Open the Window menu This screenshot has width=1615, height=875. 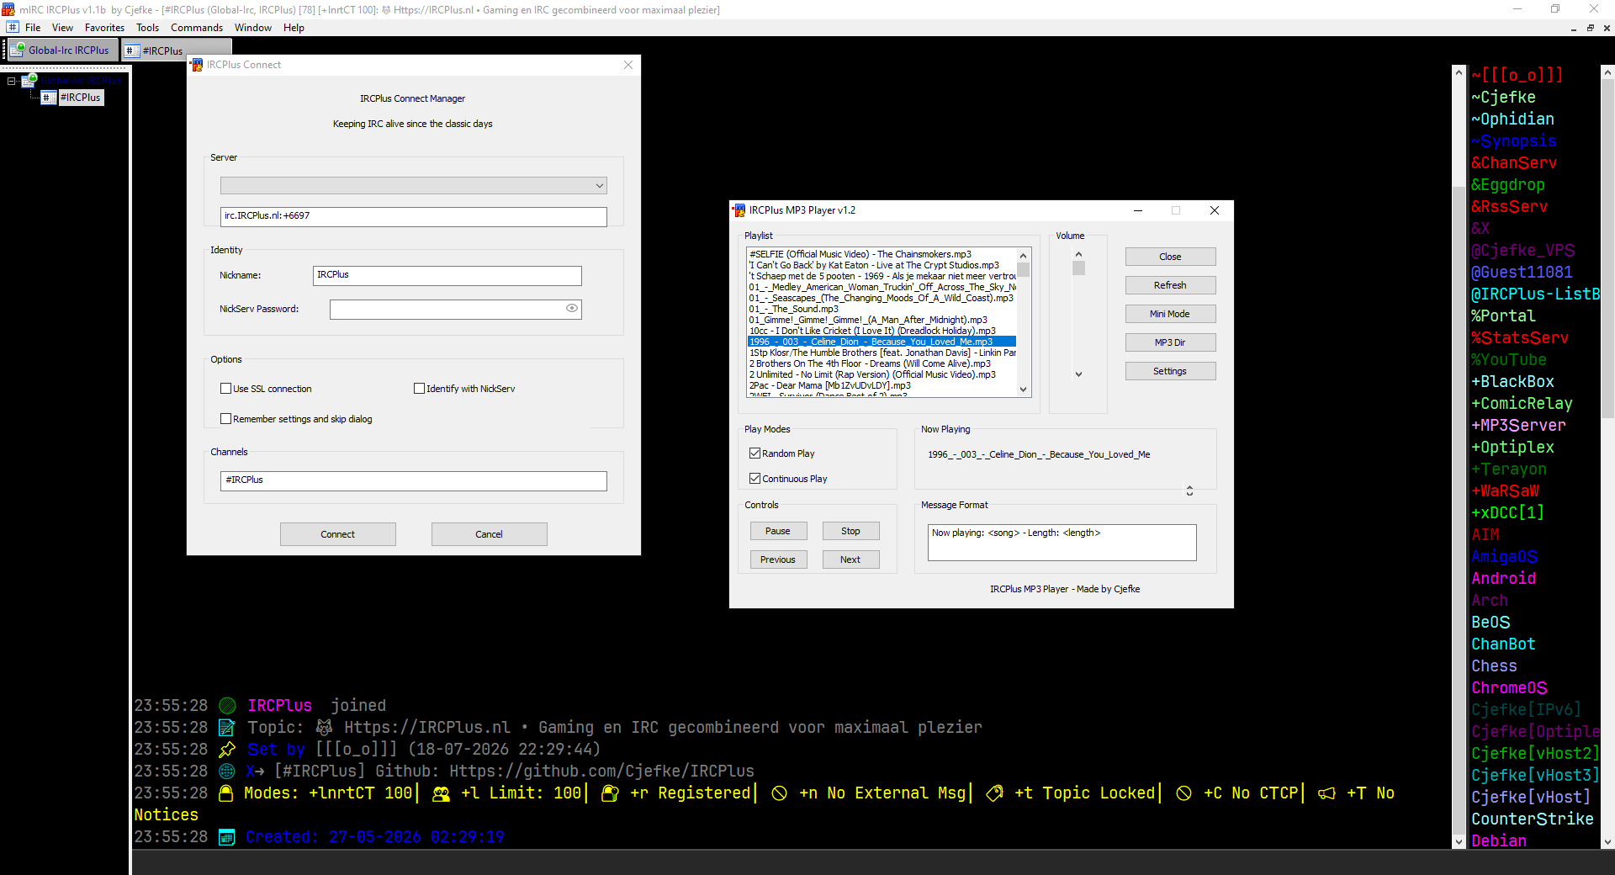253,28
